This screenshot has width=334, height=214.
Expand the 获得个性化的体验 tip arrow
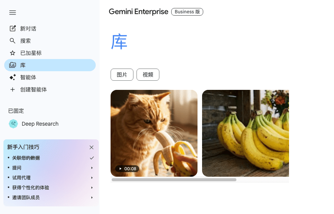coord(92,188)
